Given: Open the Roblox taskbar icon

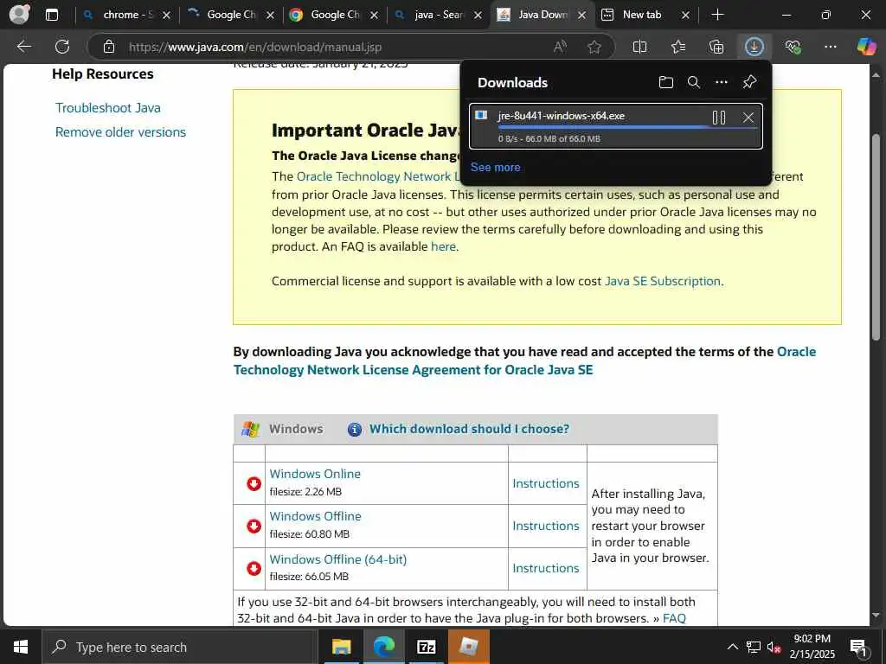Looking at the screenshot, I should point(468,647).
